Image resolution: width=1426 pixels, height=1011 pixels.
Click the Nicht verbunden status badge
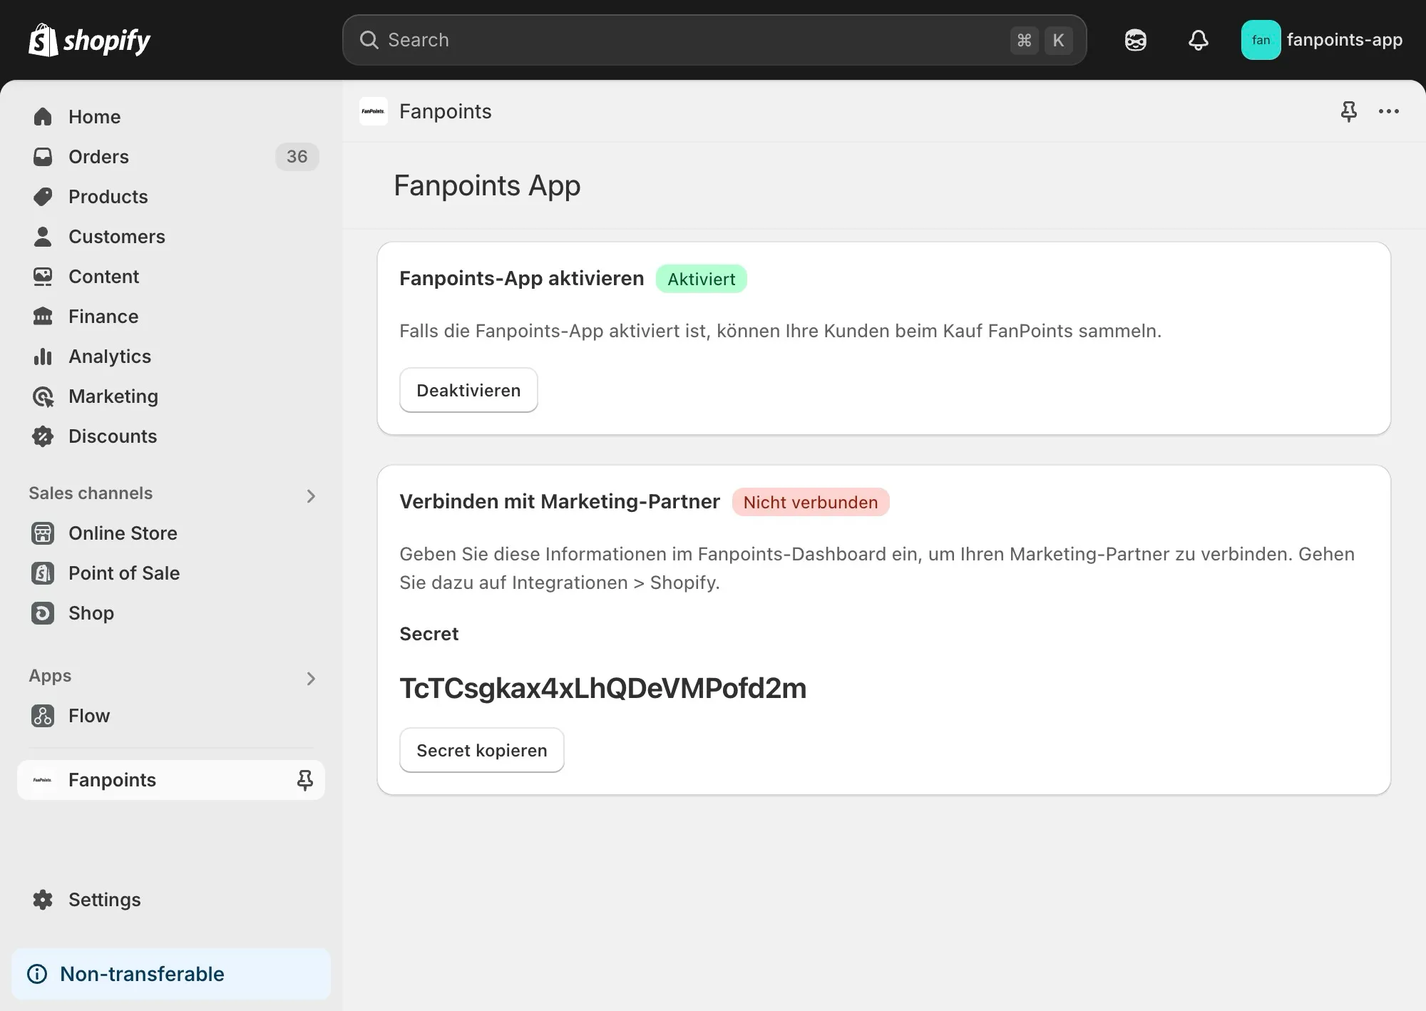point(811,502)
